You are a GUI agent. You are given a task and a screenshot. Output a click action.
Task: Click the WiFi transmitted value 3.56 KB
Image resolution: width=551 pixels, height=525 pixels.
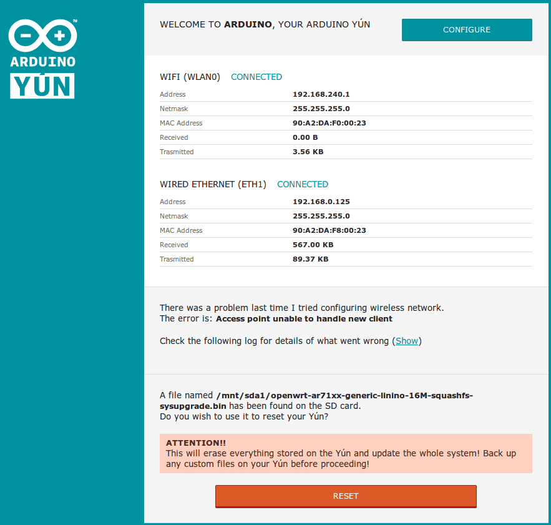click(x=308, y=152)
